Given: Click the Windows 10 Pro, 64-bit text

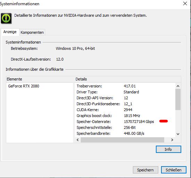Looking at the screenshot, I should (x=75, y=48).
